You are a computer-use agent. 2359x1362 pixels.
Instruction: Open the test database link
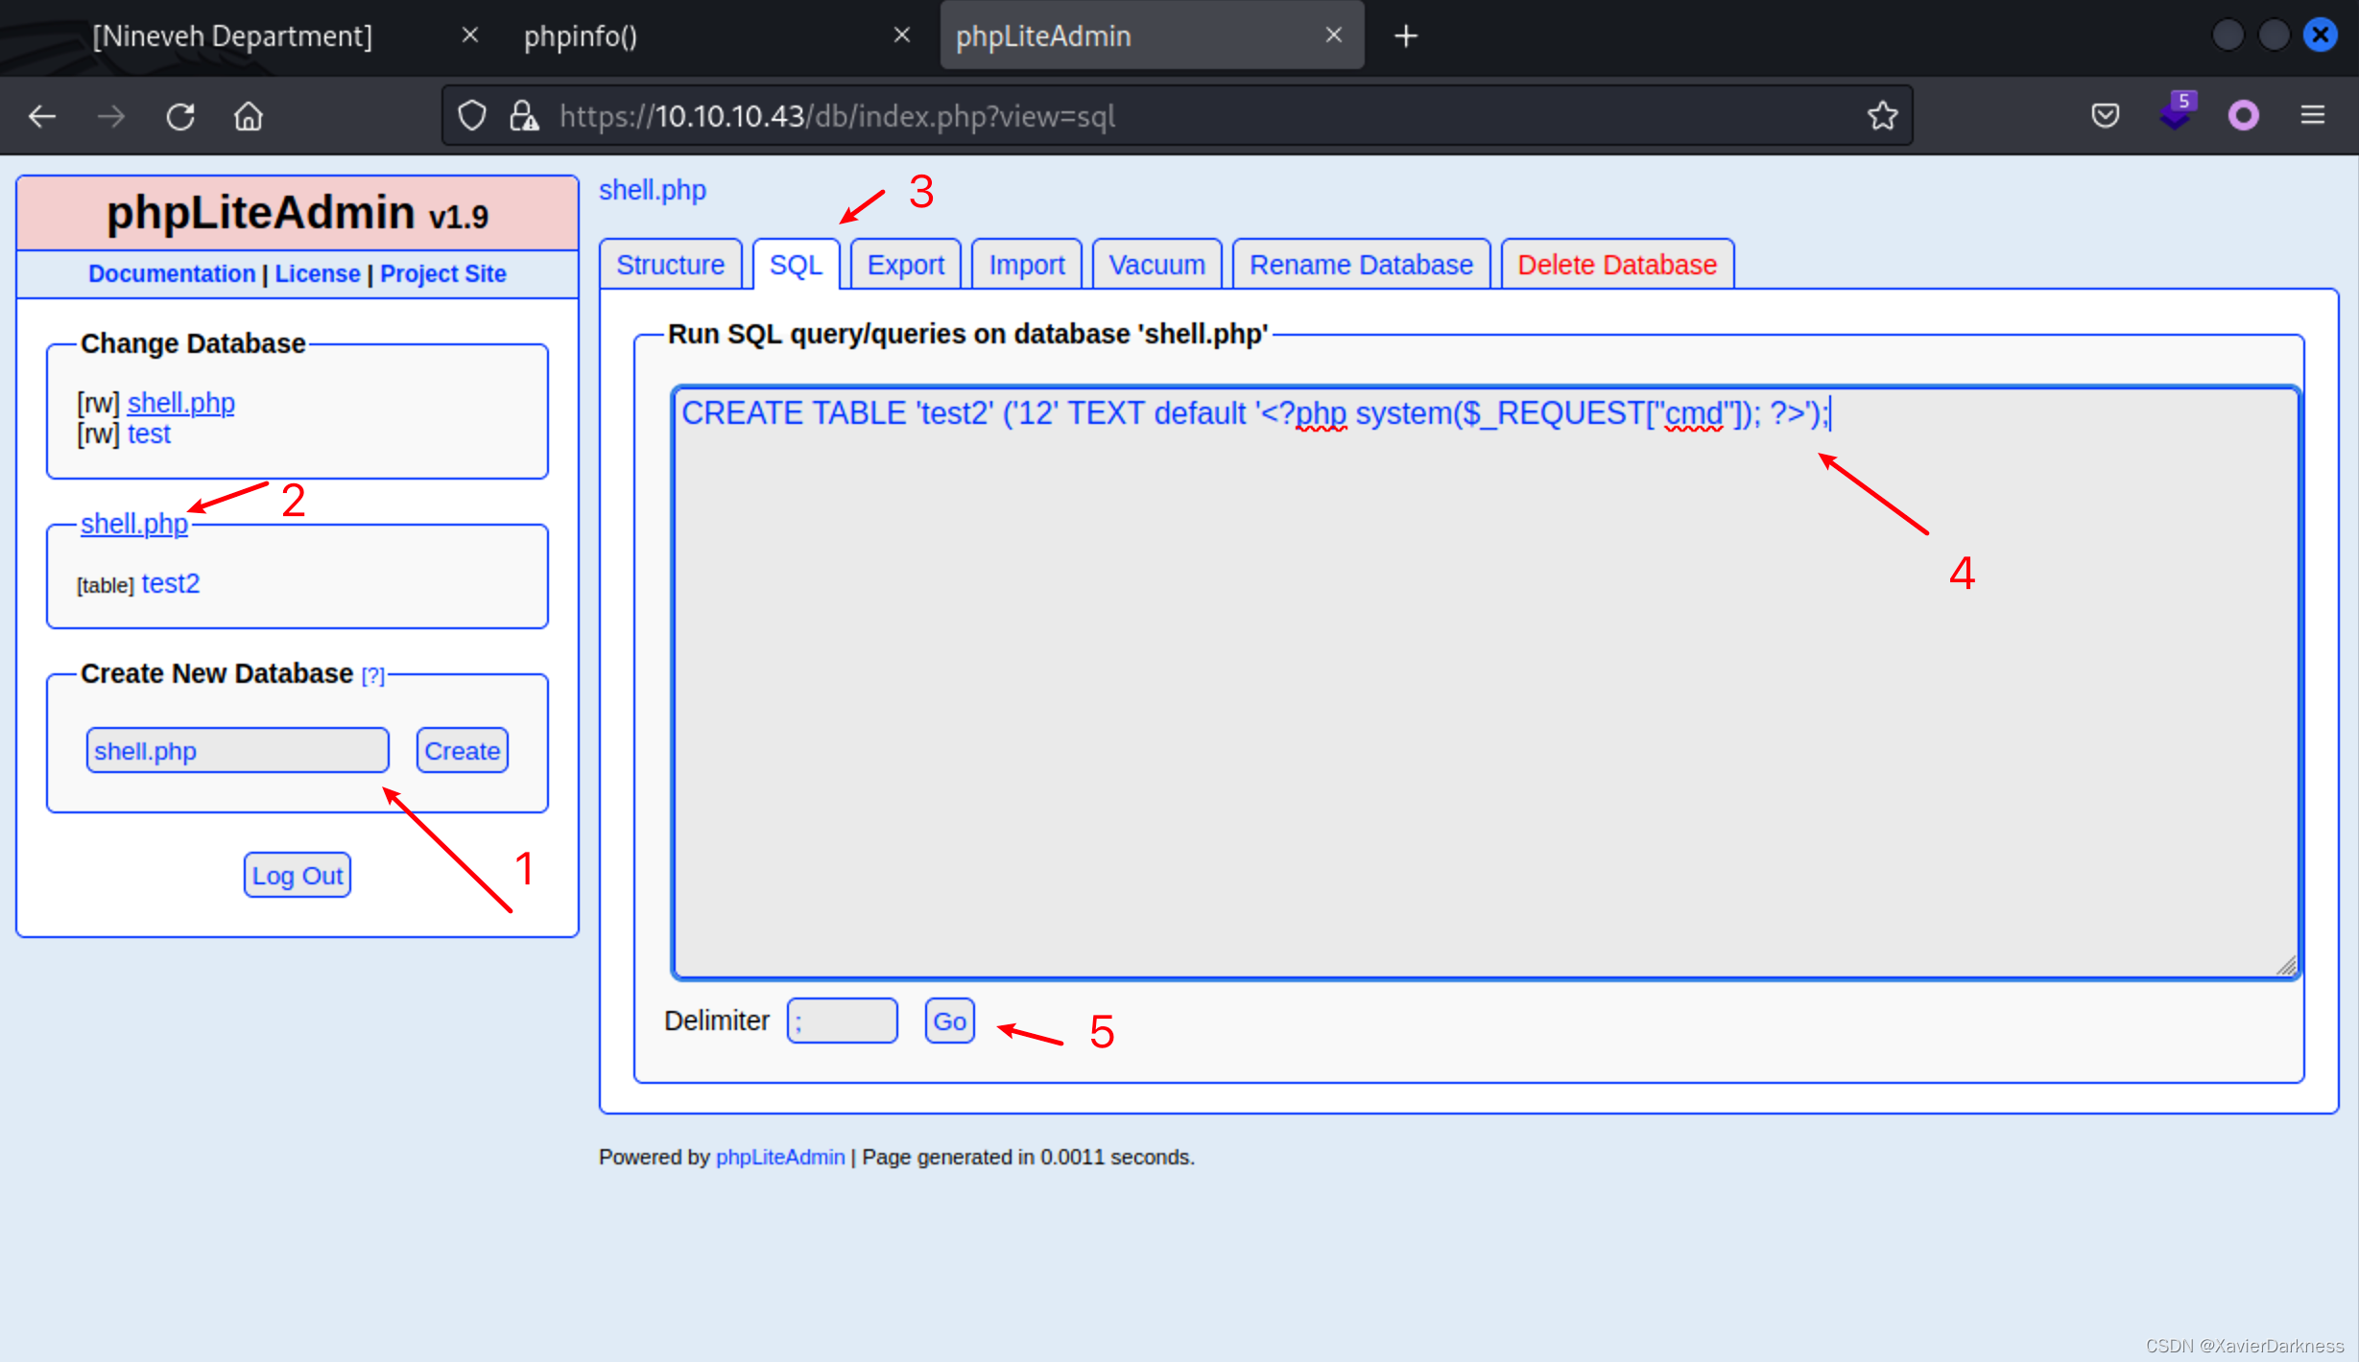[x=149, y=434]
